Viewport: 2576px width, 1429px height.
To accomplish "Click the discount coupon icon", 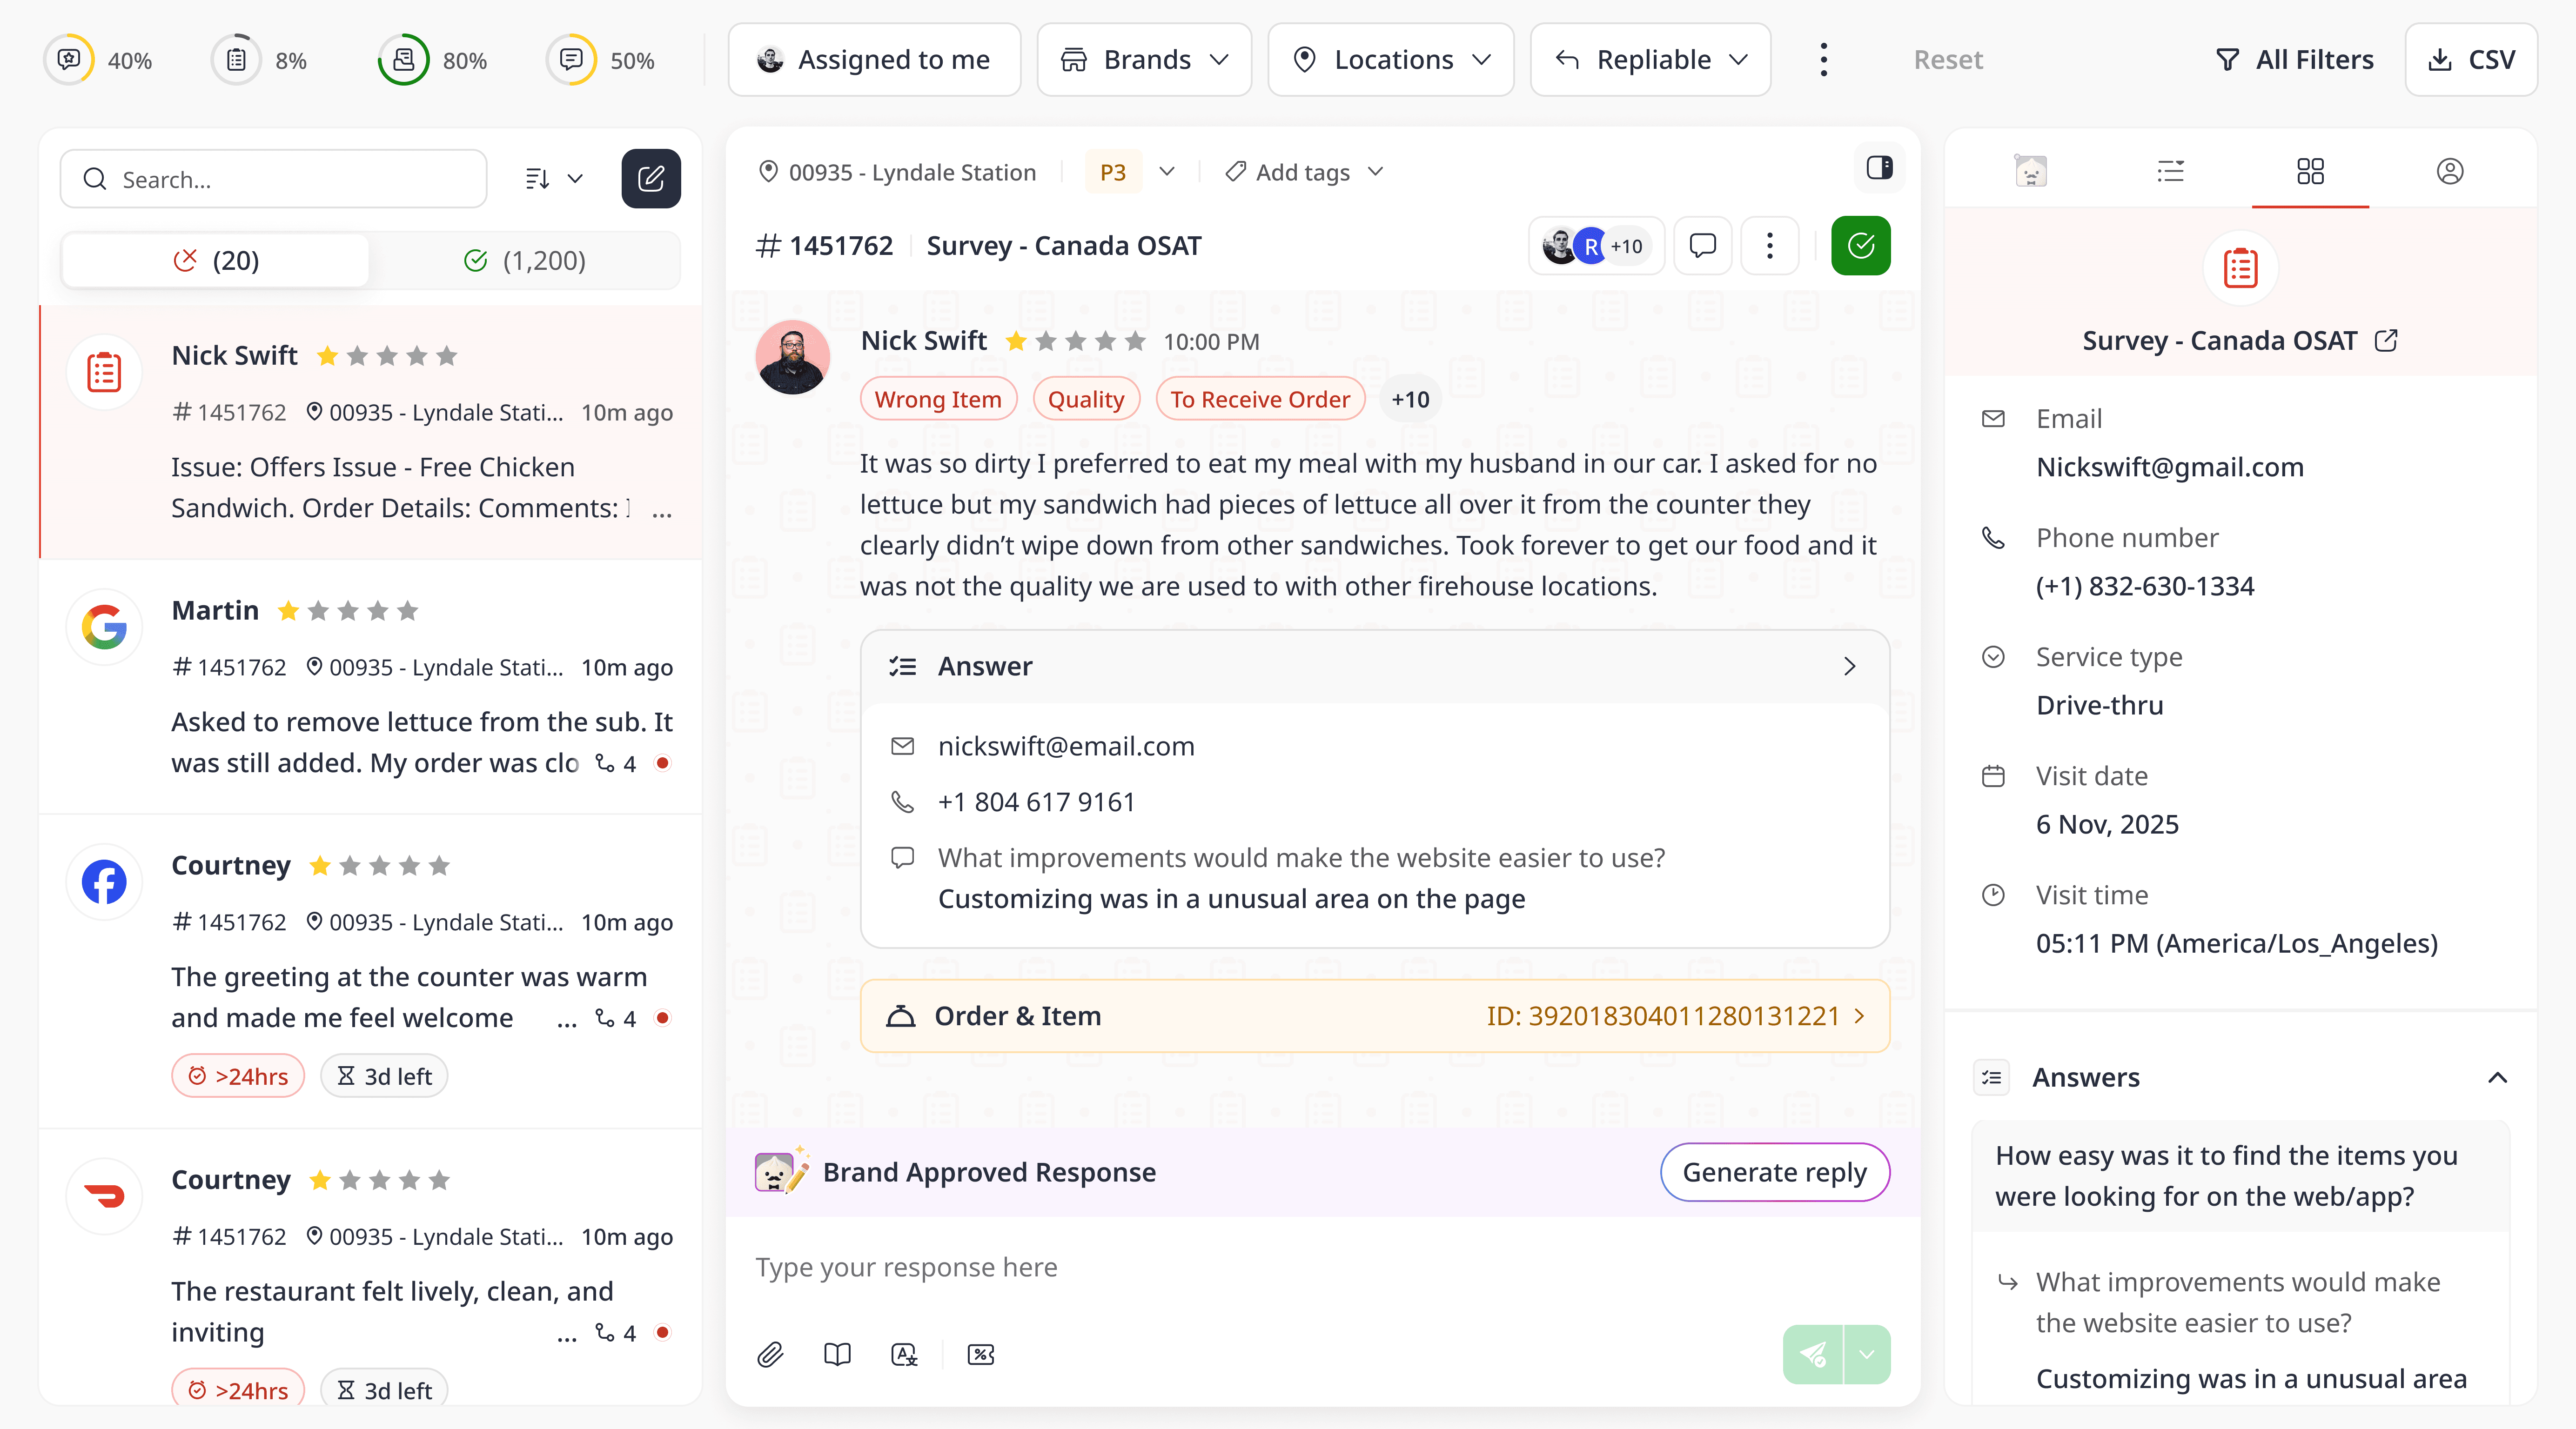I will tap(981, 1355).
